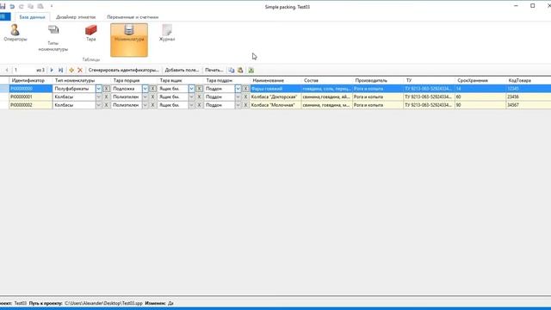Select СрокХранения cell 90
Viewport: 551px width, 310px height.
(x=480, y=105)
